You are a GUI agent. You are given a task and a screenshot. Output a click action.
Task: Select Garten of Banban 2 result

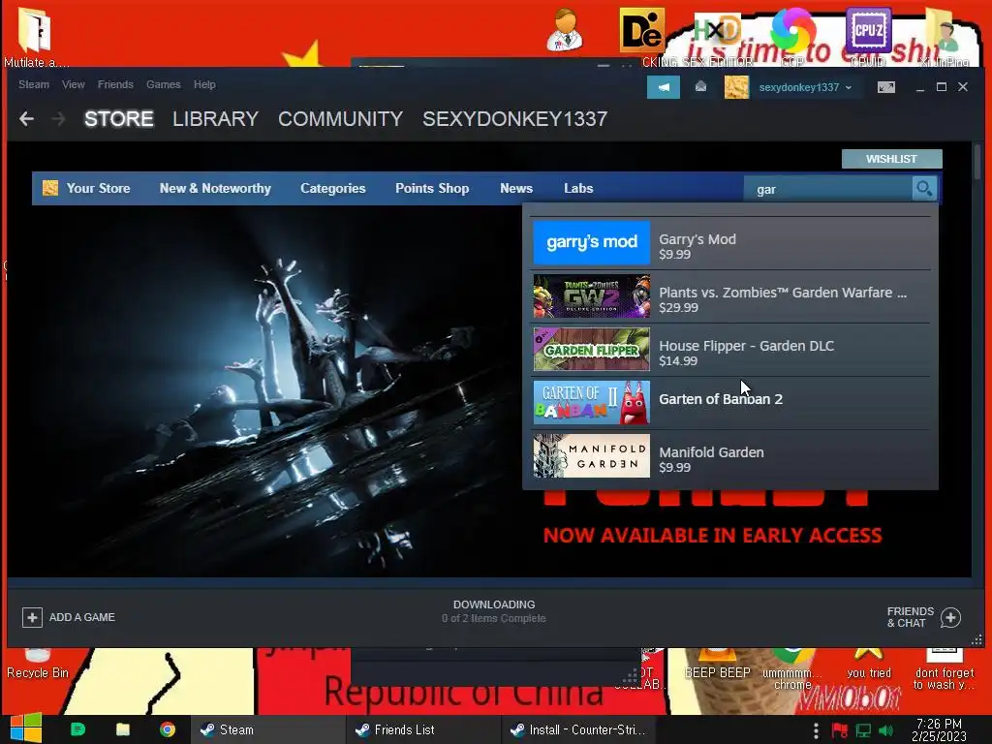coord(731,403)
